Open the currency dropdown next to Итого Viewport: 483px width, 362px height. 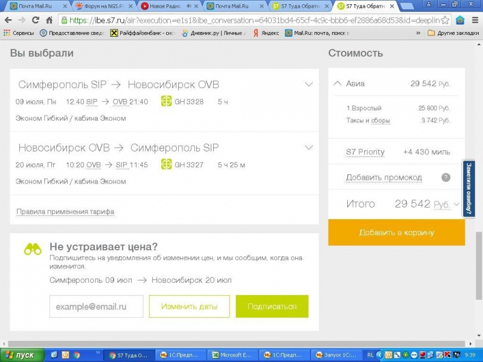tap(457, 204)
